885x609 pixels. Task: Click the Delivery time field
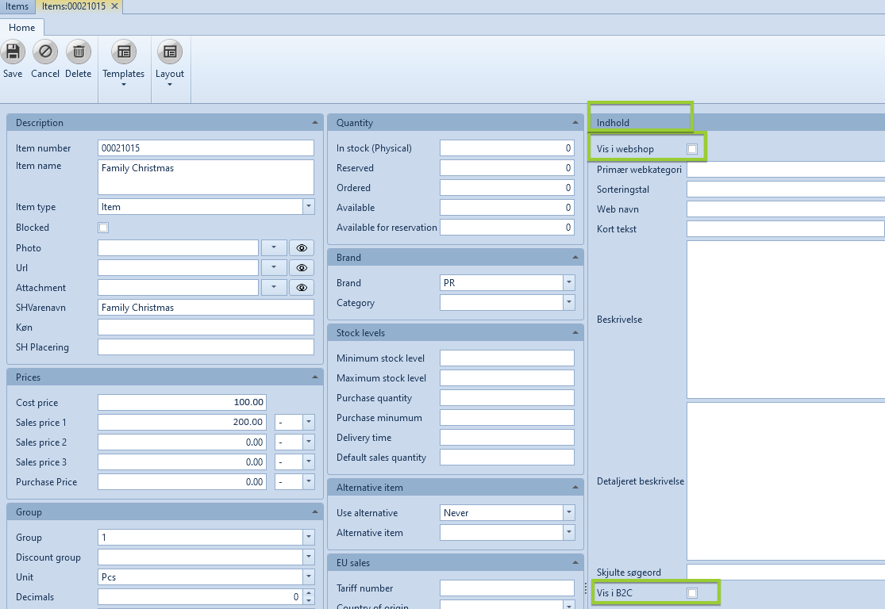click(507, 438)
